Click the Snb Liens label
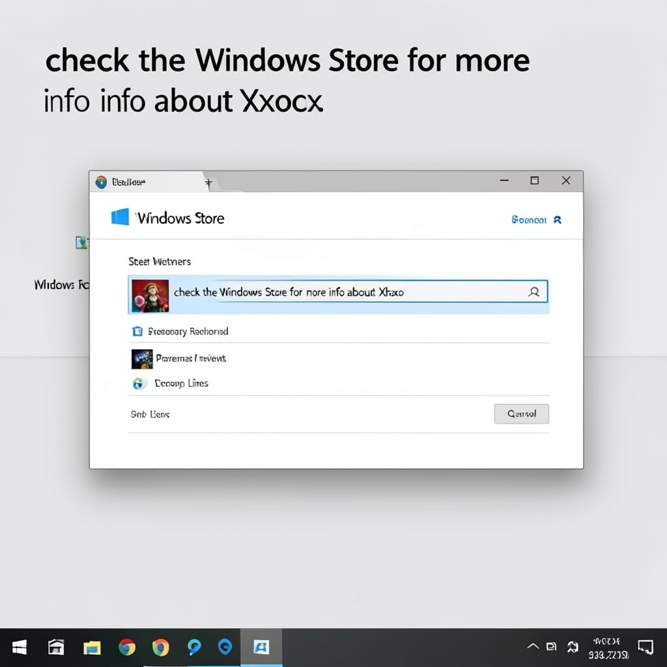This screenshot has height=667, width=667. pyautogui.click(x=150, y=414)
